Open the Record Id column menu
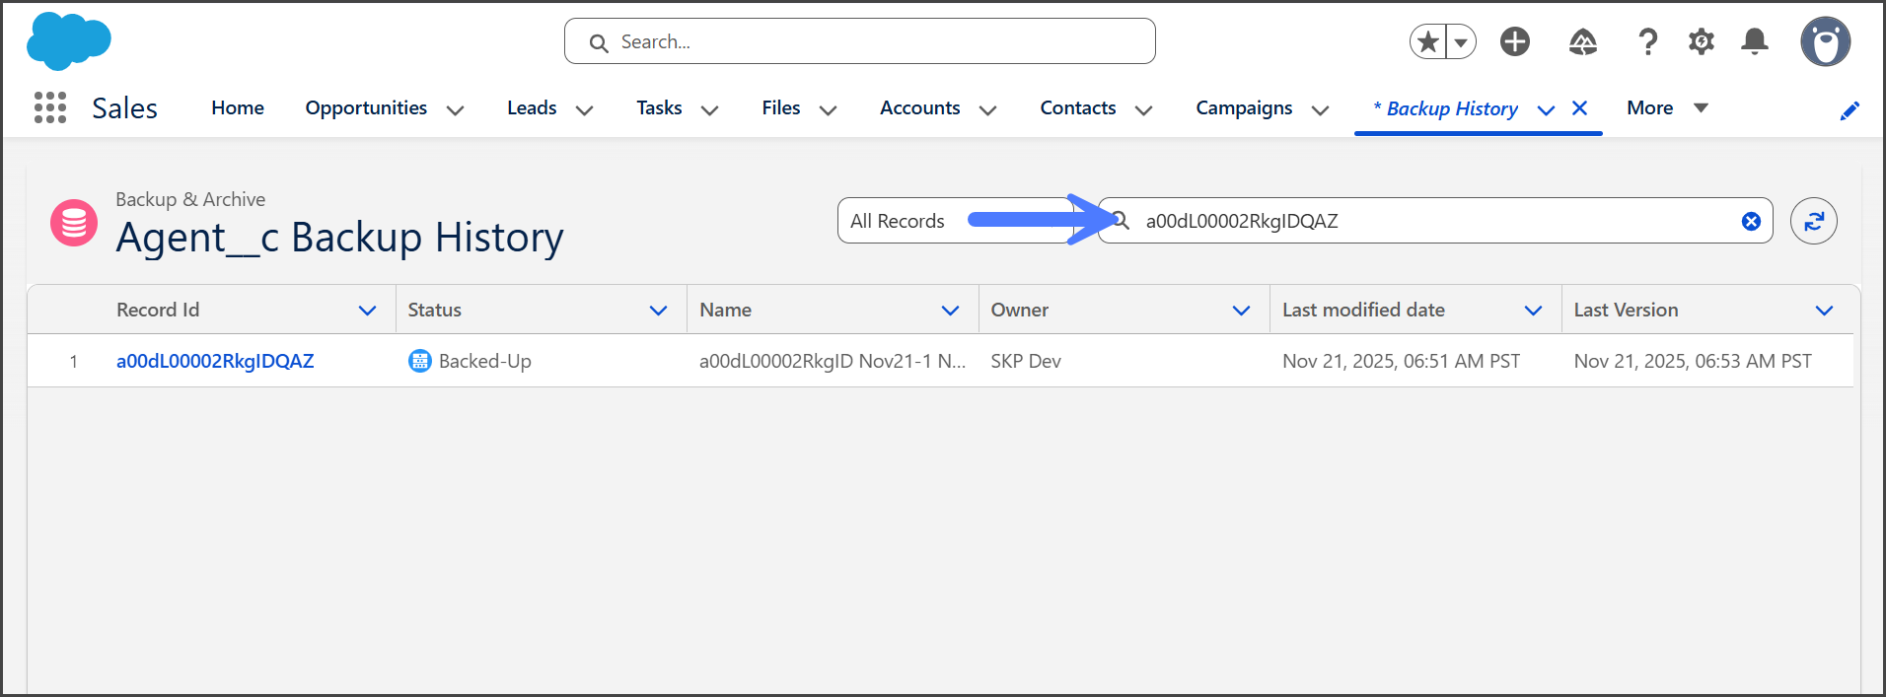Viewport: 1886px width, 697px height. pos(367,311)
